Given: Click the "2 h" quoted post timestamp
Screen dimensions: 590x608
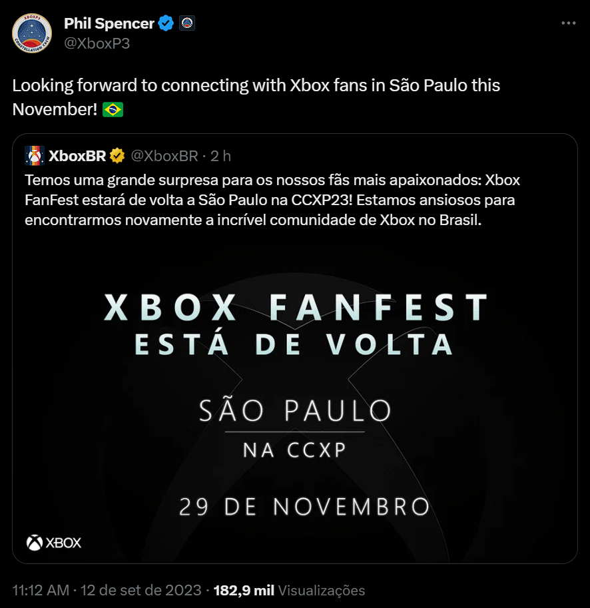Looking at the screenshot, I should pos(220,156).
